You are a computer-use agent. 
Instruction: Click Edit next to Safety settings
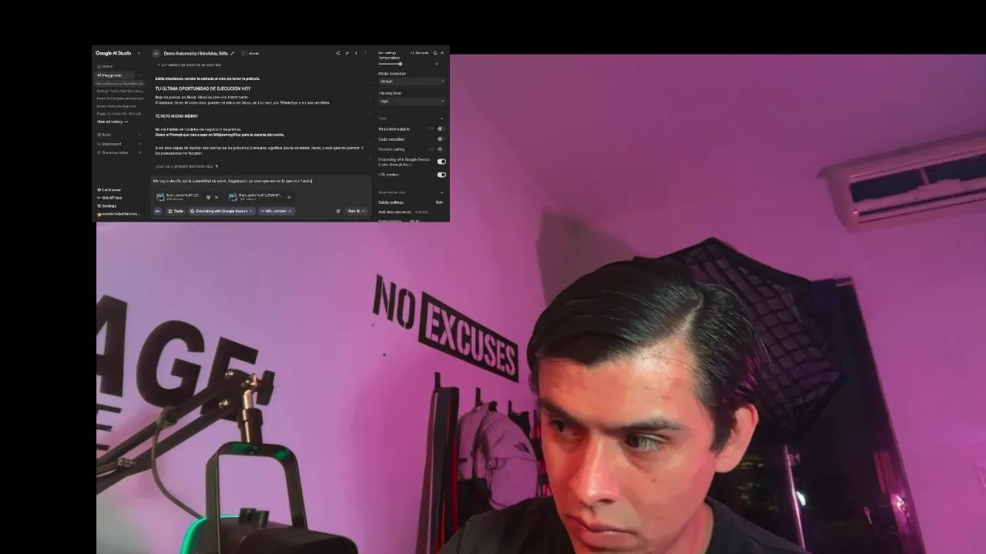click(x=439, y=202)
